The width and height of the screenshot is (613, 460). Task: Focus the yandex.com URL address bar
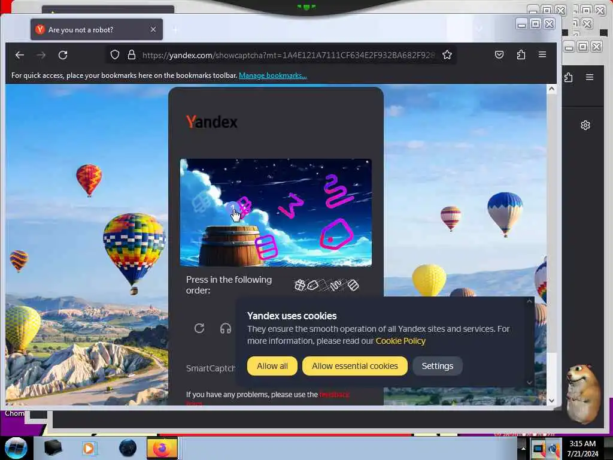pos(288,55)
